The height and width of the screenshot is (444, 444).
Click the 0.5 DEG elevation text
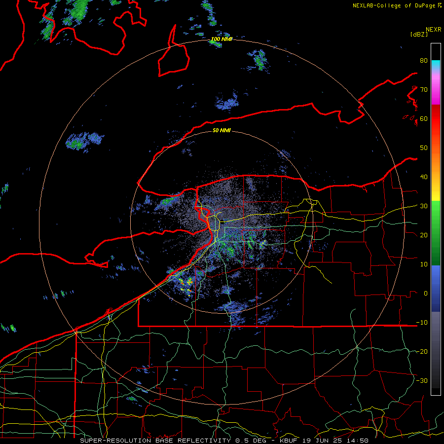point(251,441)
